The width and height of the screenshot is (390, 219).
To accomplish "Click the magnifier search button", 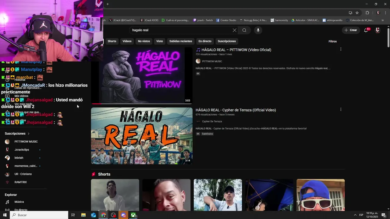I will coord(244,30).
